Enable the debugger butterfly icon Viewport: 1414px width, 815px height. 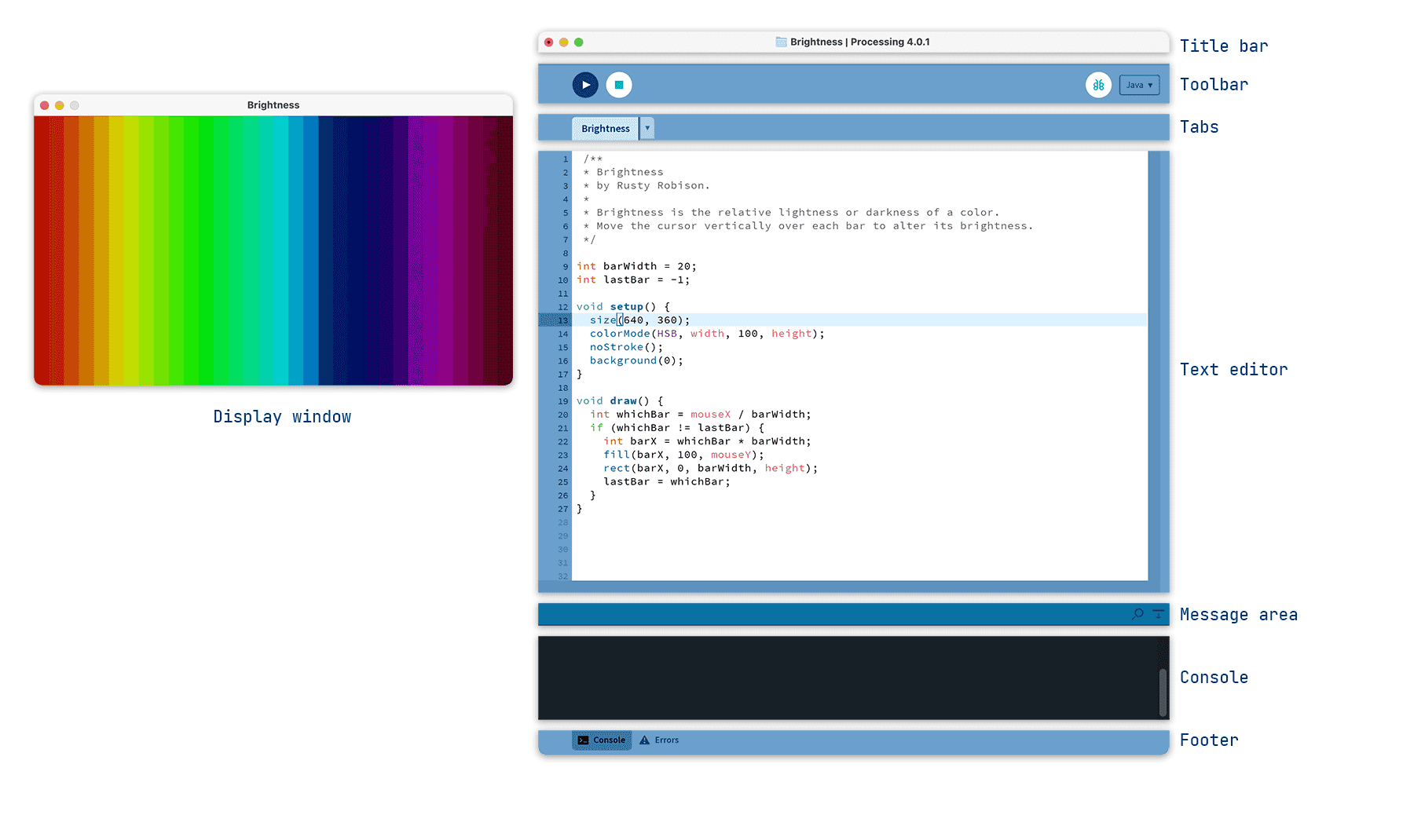[1098, 85]
